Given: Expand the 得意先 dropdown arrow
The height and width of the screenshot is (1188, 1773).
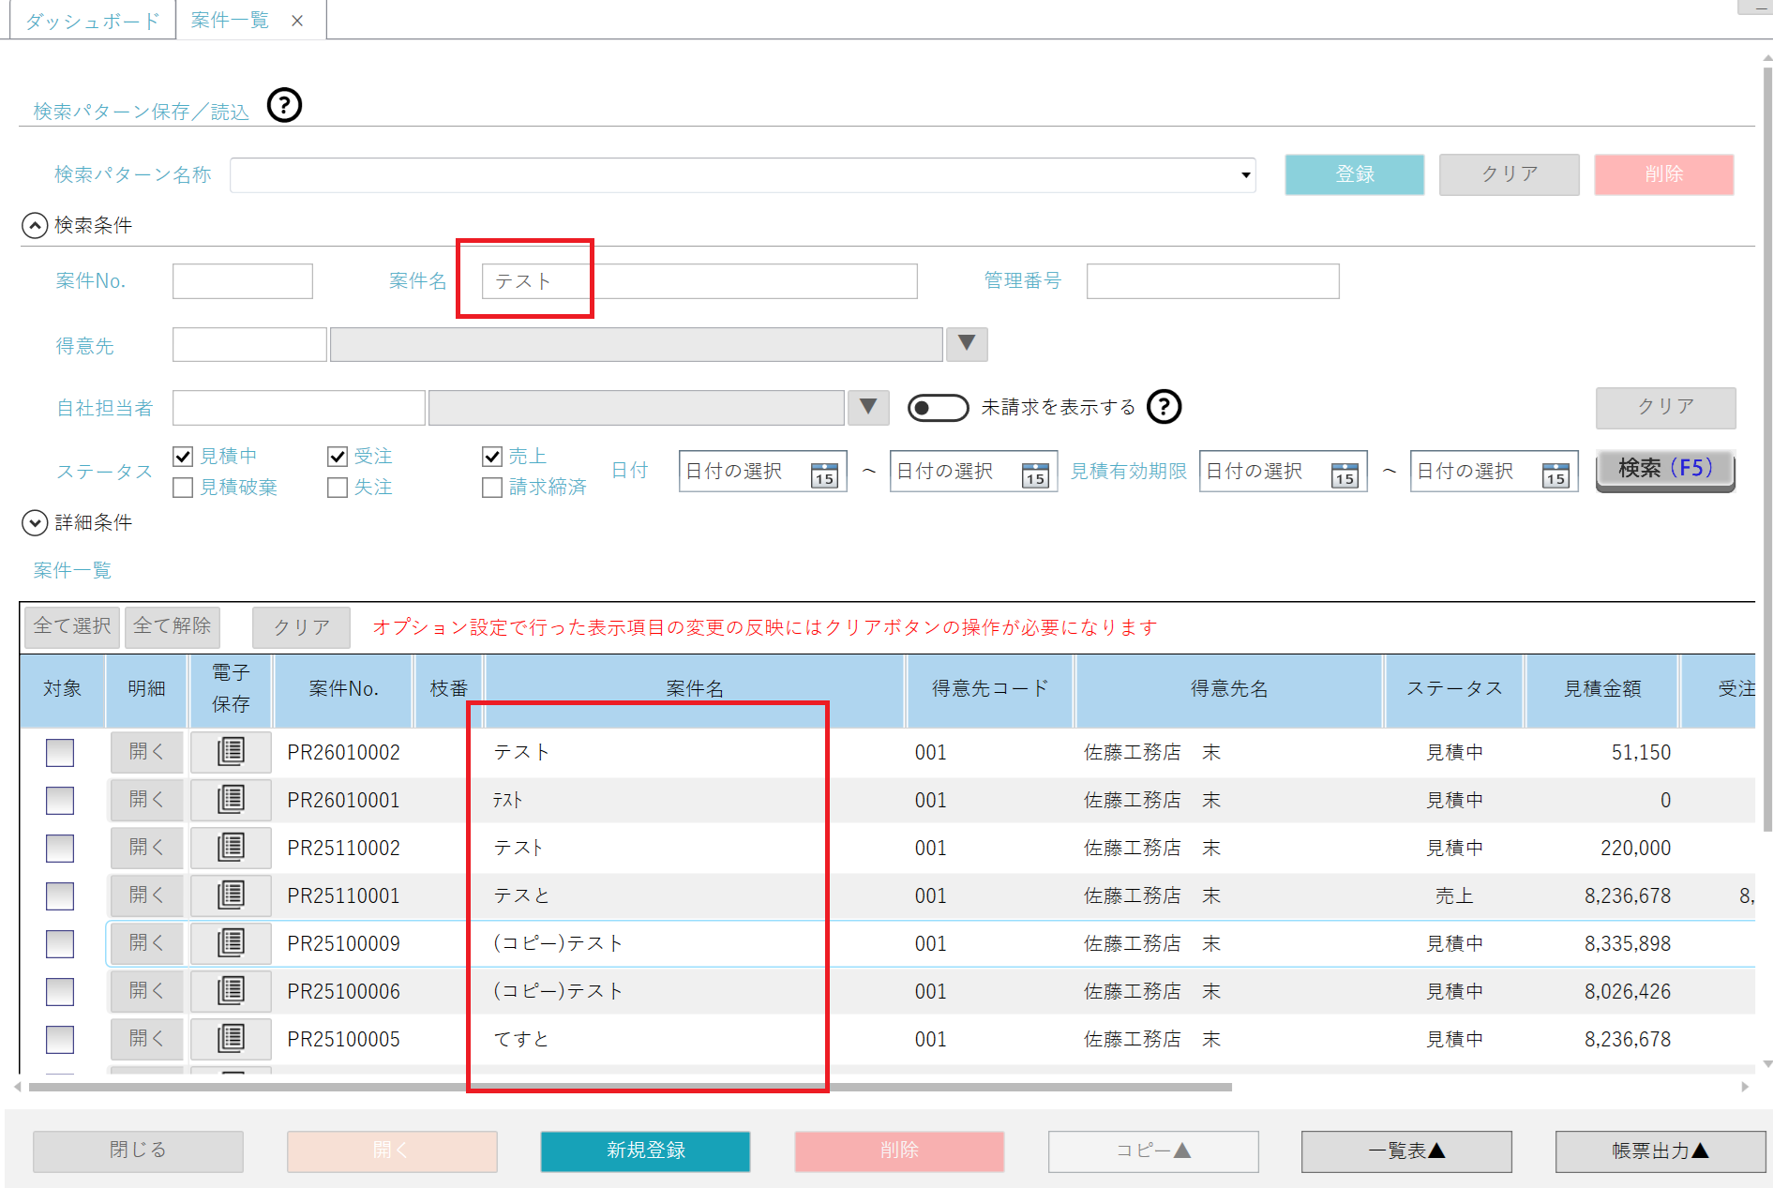Looking at the screenshot, I should (967, 344).
